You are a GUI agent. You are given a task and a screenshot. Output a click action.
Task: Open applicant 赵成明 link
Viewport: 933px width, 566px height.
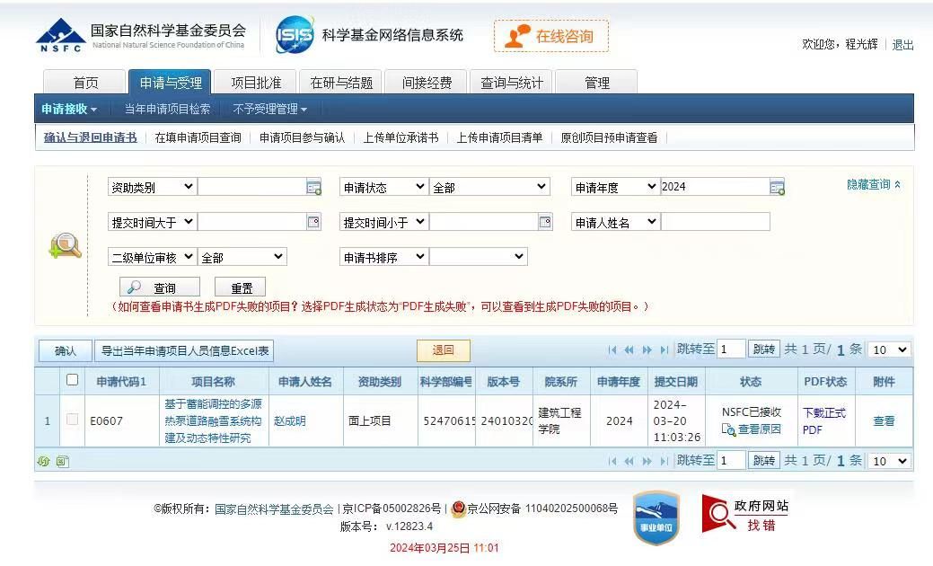point(290,420)
